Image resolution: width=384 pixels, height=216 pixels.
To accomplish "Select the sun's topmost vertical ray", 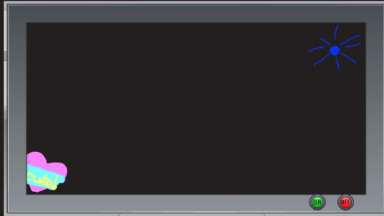I will pyautogui.click(x=336, y=31).
